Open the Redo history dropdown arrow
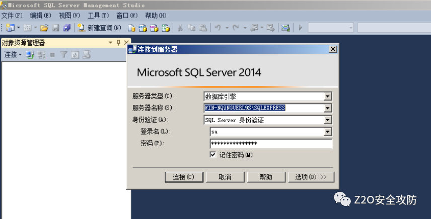 click(x=245, y=28)
